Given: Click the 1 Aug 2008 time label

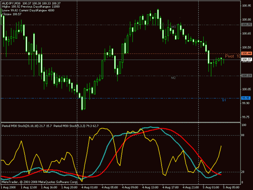Looking at the screenshot, I should click(8, 188).
